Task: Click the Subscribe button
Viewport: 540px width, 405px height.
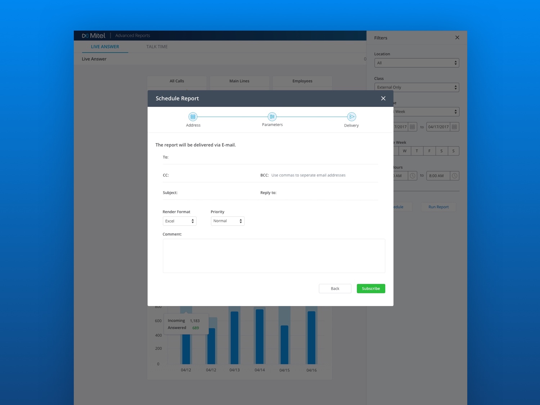Action: coord(371,288)
